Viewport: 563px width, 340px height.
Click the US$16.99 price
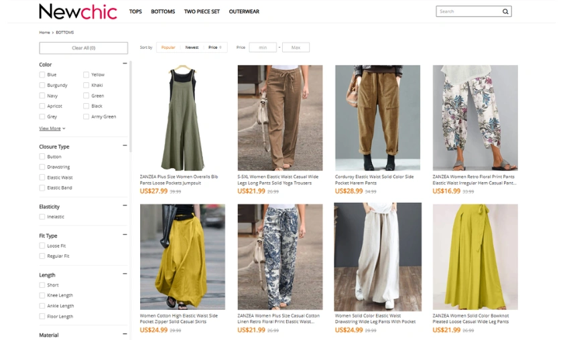[446, 191]
